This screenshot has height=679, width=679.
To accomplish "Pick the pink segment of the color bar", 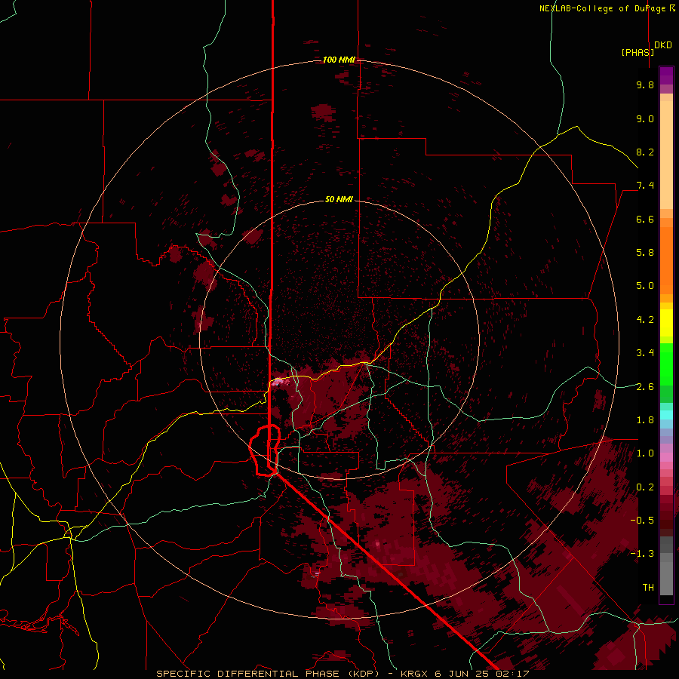I will pos(666,457).
